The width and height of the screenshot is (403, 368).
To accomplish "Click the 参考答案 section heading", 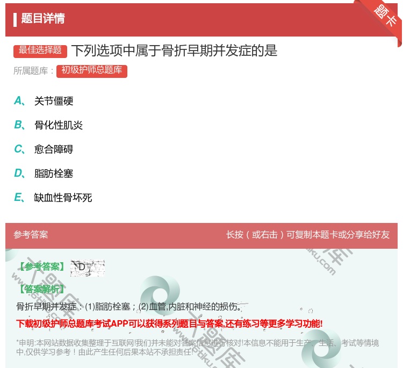I will (31, 234).
